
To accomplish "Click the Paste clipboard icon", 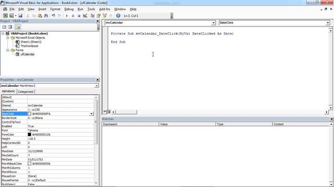I will click(40, 16).
